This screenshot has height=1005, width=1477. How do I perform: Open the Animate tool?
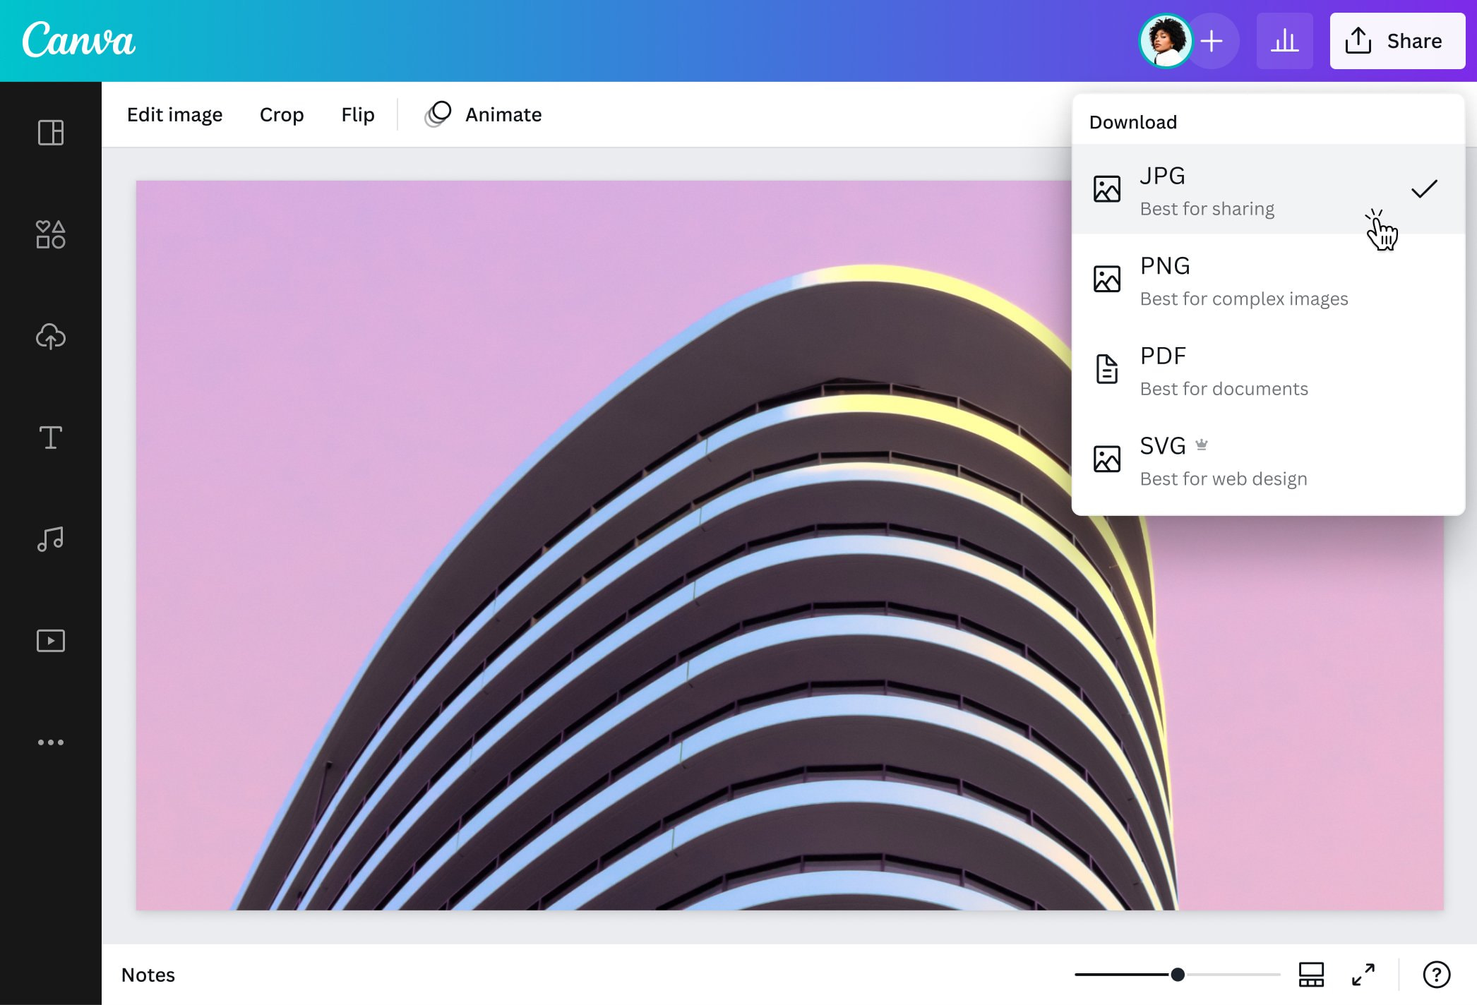point(486,114)
